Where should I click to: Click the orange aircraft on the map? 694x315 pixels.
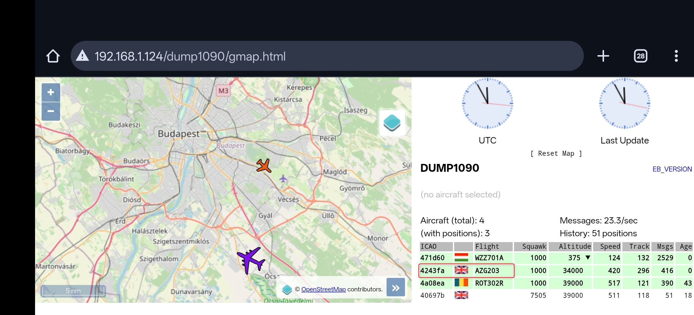pos(264,166)
